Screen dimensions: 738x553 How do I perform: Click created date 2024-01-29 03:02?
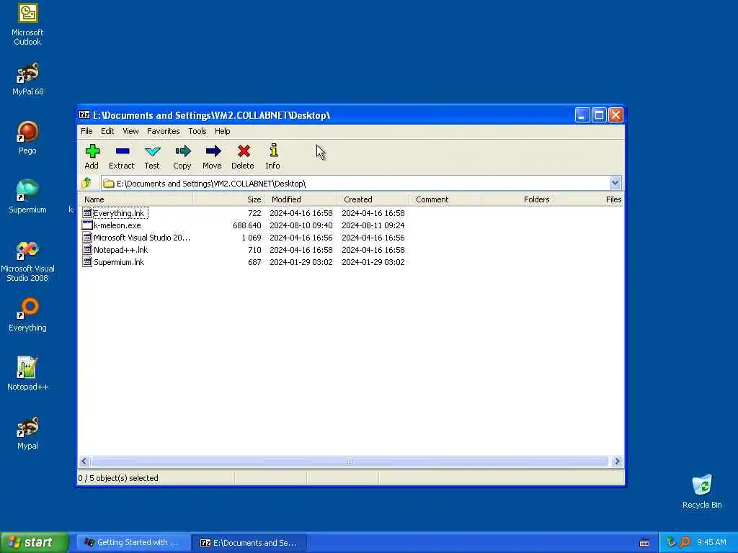373,262
